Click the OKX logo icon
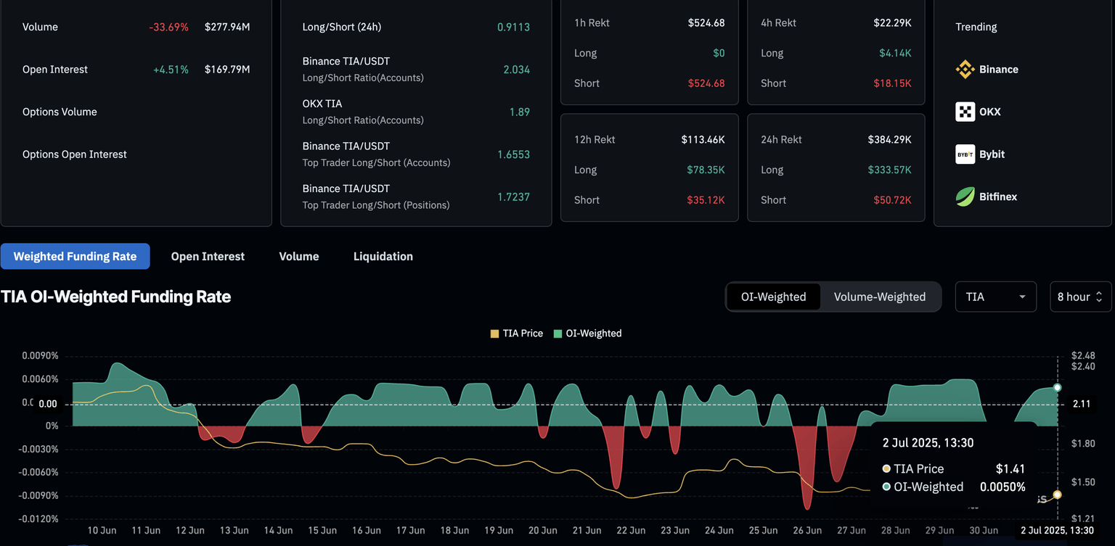The height and width of the screenshot is (546, 1115). (x=965, y=112)
